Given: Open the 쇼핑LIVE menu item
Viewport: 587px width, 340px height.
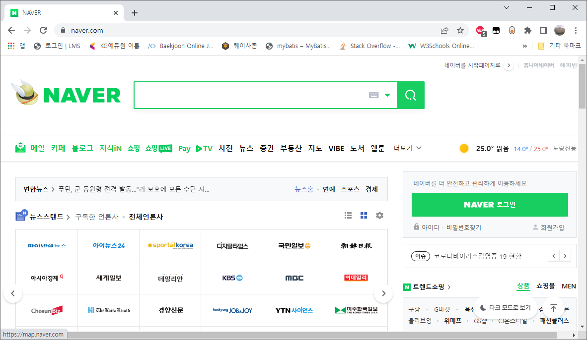Looking at the screenshot, I should pyautogui.click(x=159, y=148).
